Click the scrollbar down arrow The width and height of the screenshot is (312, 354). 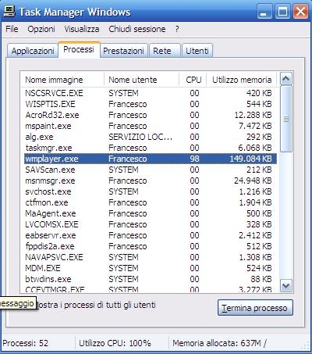coord(286,286)
